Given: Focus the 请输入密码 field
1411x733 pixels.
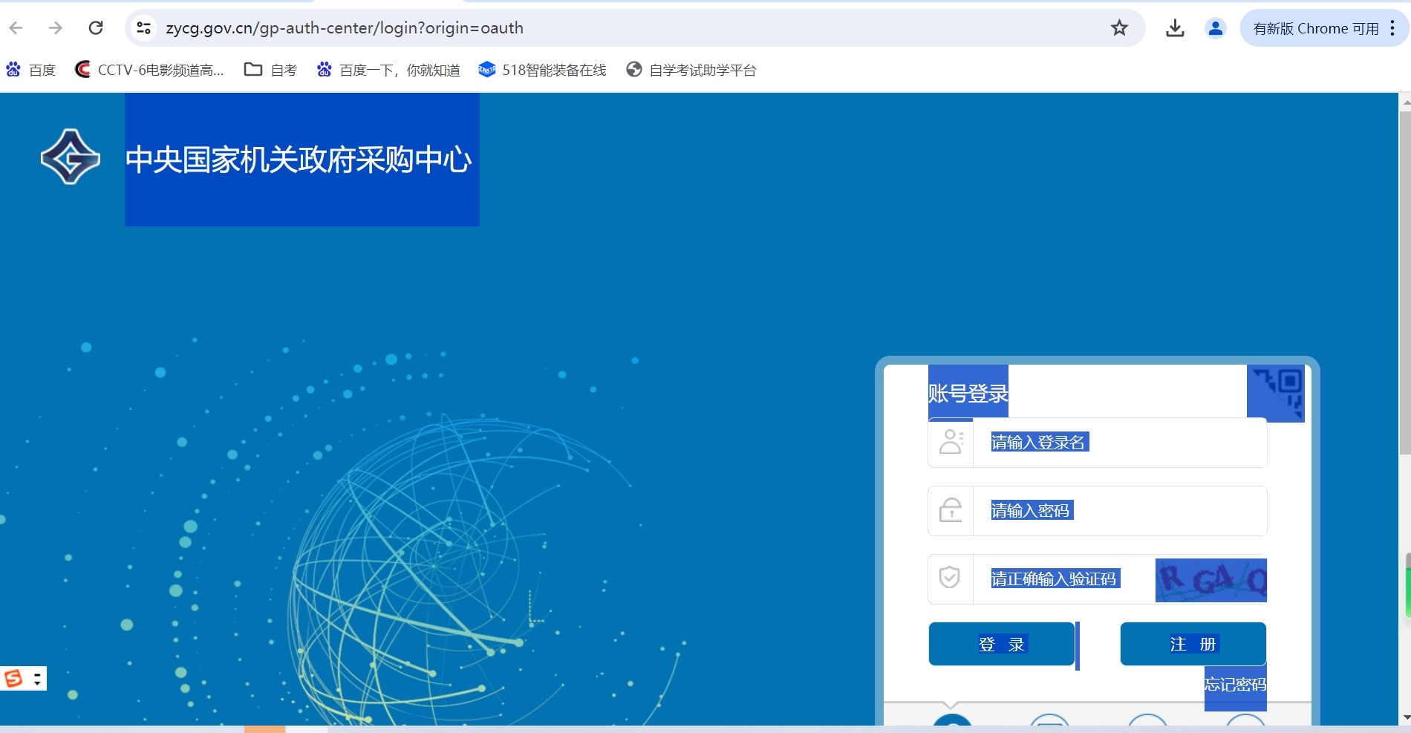Looking at the screenshot, I should (x=1120, y=511).
